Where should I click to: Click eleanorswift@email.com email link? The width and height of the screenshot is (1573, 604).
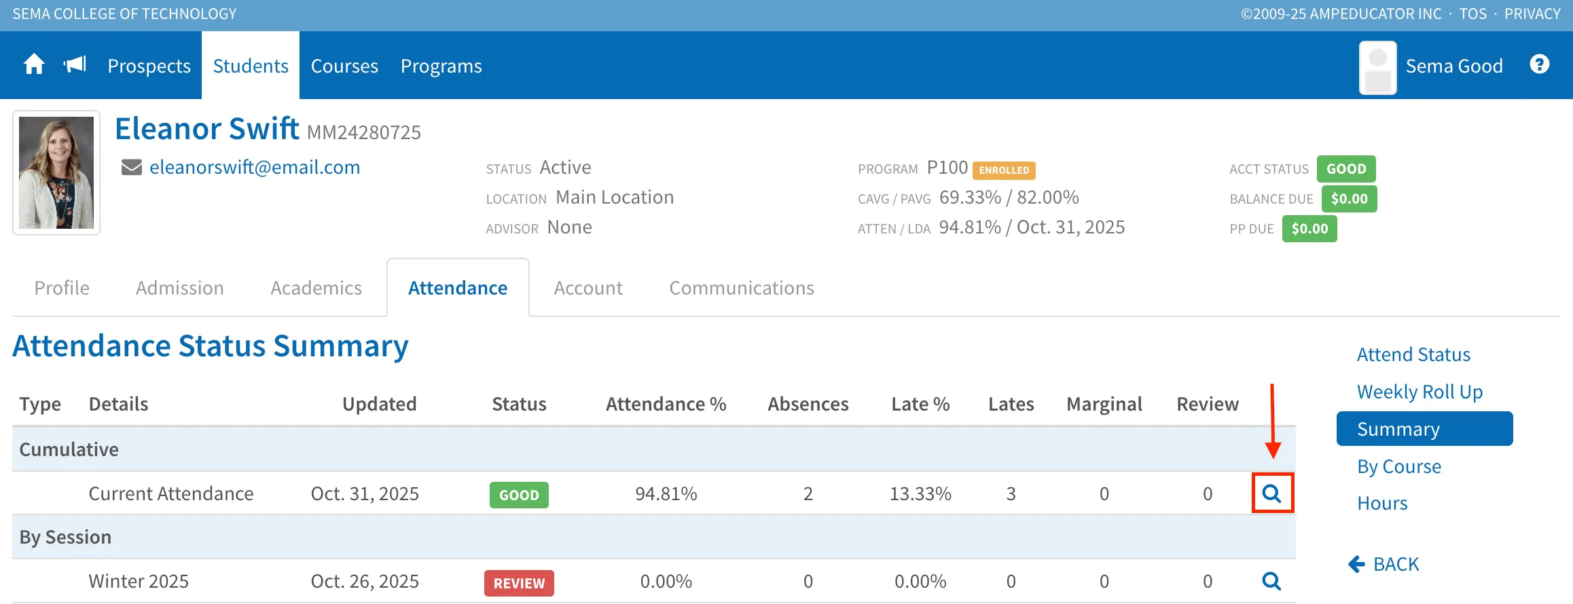(x=255, y=167)
